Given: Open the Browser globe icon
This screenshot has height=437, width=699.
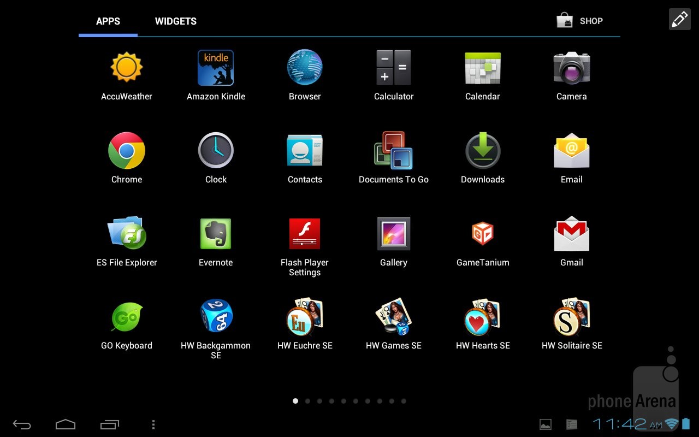Looking at the screenshot, I should [x=305, y=68].
